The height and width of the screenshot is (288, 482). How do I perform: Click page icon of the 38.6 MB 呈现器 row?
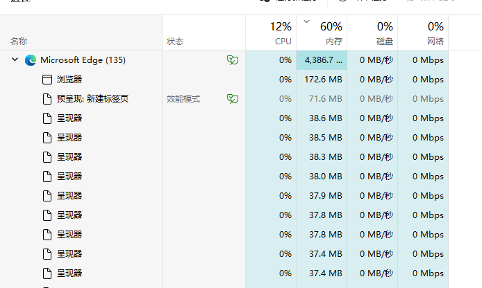pos(47,118)
